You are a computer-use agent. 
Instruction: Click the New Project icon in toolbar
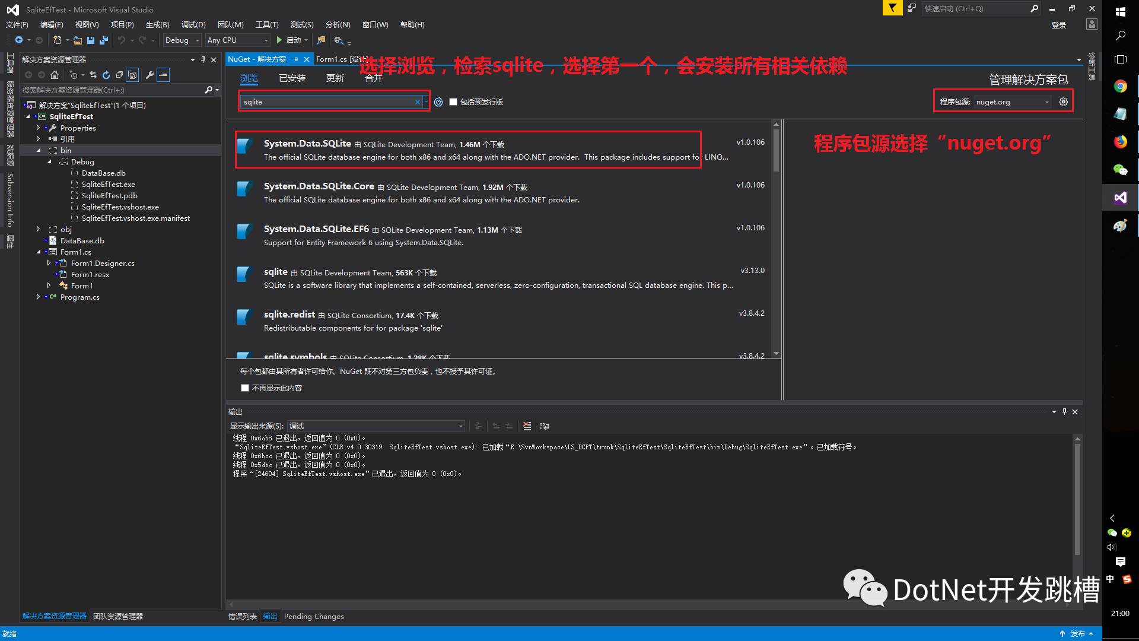coord(57,40)
